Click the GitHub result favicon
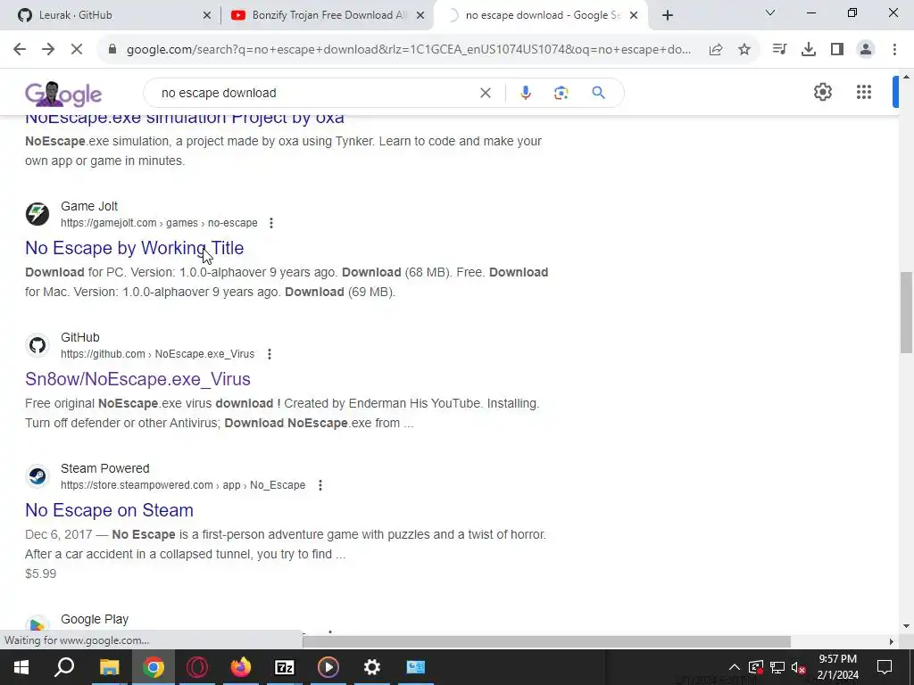Image resolution: width=914 pixels, height=685 pixels. click(x=37, y=345)
